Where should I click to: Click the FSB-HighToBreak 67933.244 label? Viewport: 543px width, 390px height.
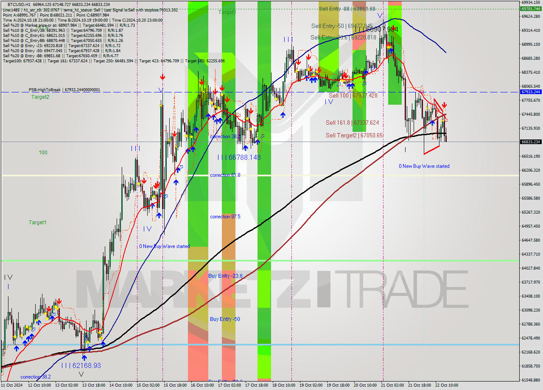[64, 90]
